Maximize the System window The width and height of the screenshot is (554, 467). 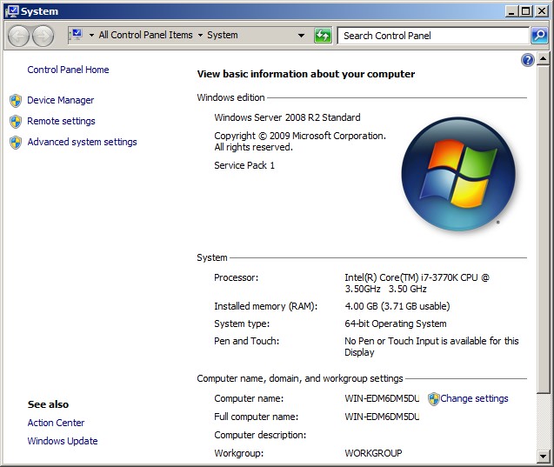525,11
